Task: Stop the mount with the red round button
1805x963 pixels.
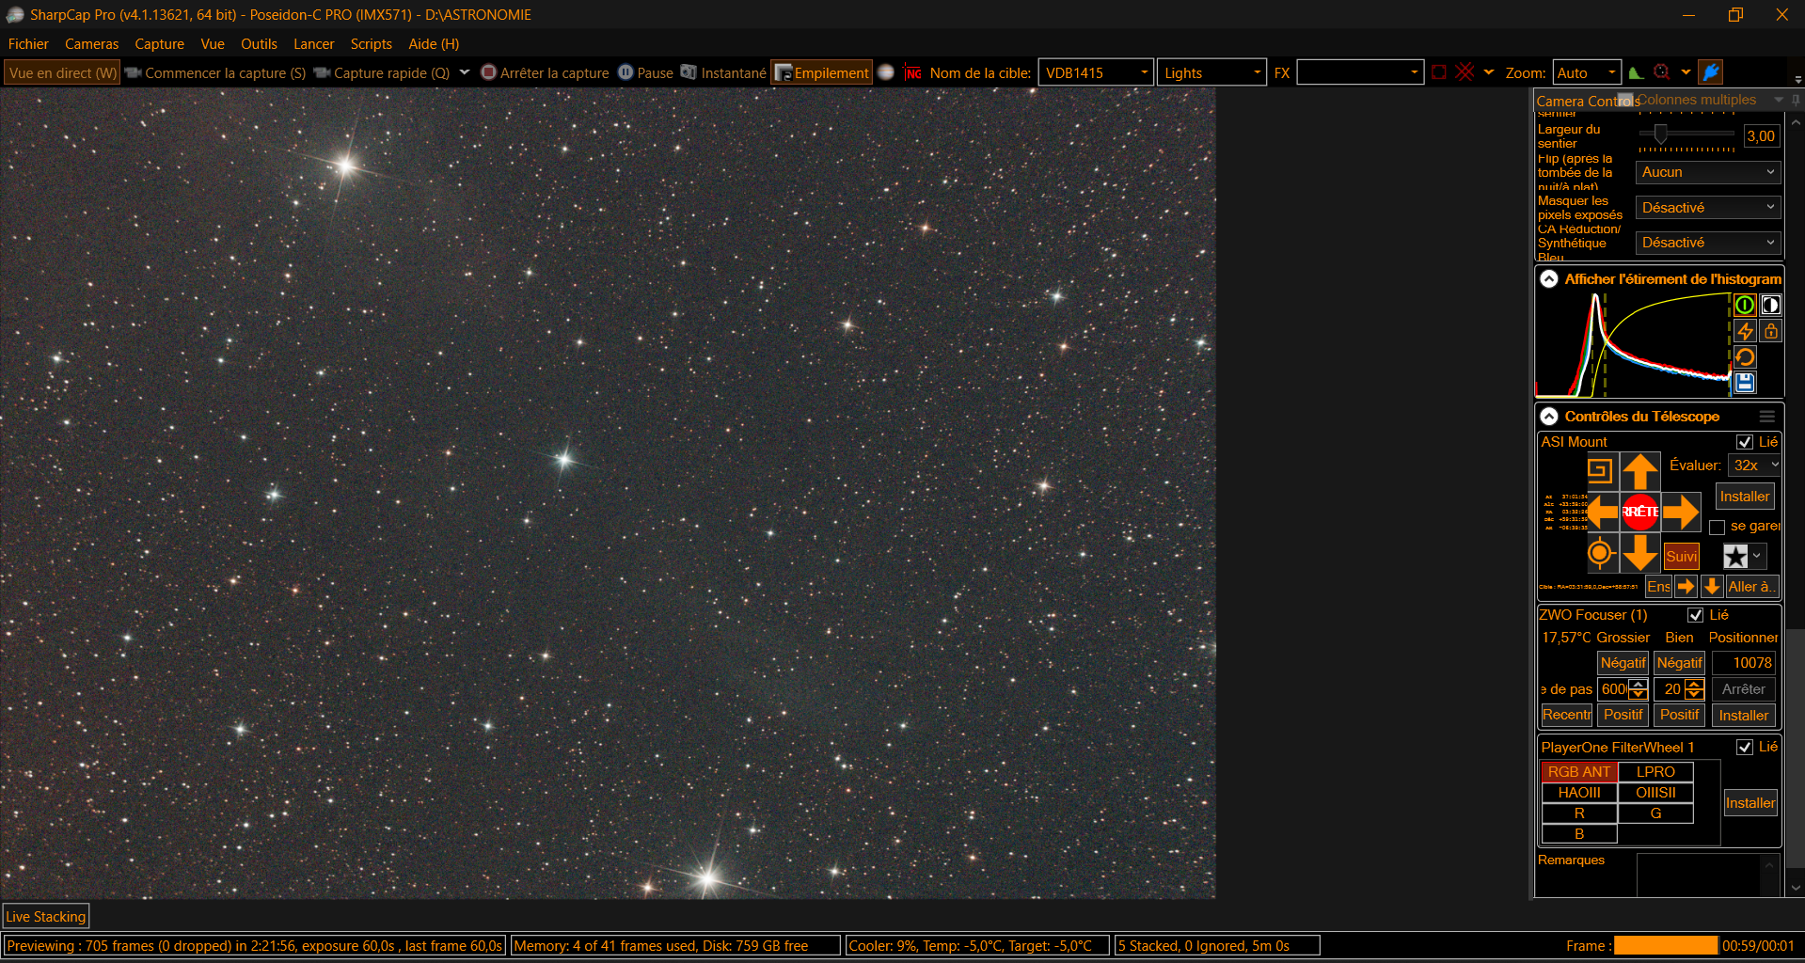Action: 1640,512
